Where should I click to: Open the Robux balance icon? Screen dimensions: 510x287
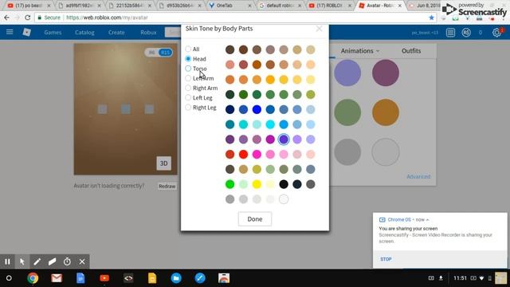(466, 33)
